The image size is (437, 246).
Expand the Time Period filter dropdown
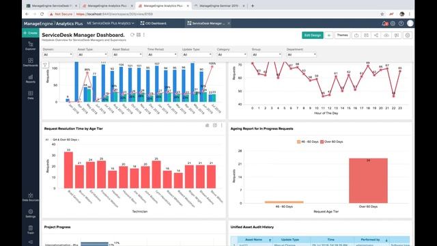pyautogui.click(x=162, y=55)
